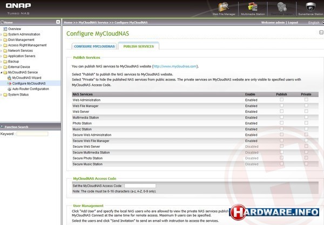This screenshot has width=324, height=225.
Task: Expand System Administration tree arrow
Action: coord(1,35)
